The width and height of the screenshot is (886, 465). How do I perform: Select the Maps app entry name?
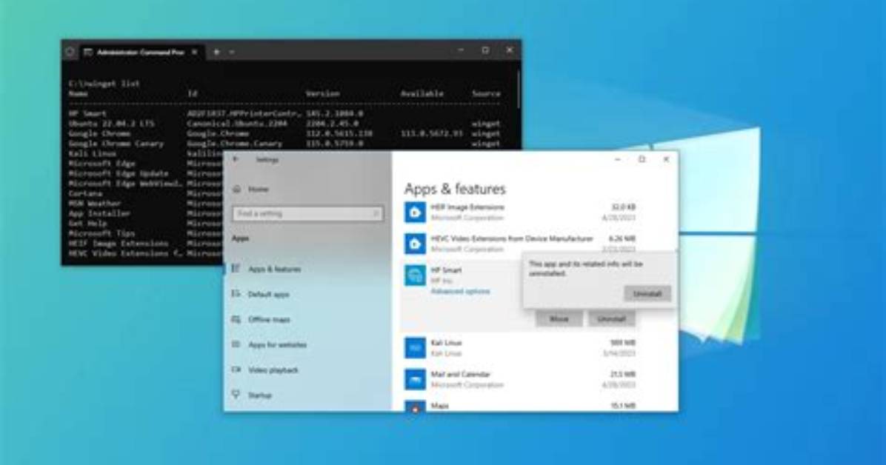pos(439,406)
